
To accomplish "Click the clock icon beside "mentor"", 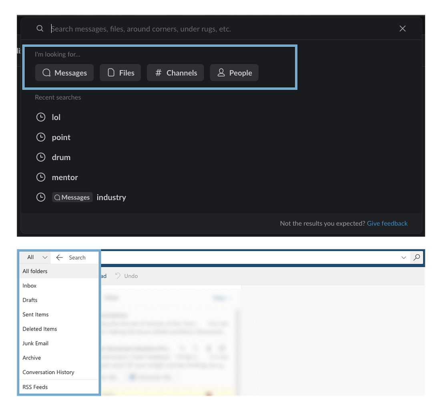I will (x=40, y=177).
